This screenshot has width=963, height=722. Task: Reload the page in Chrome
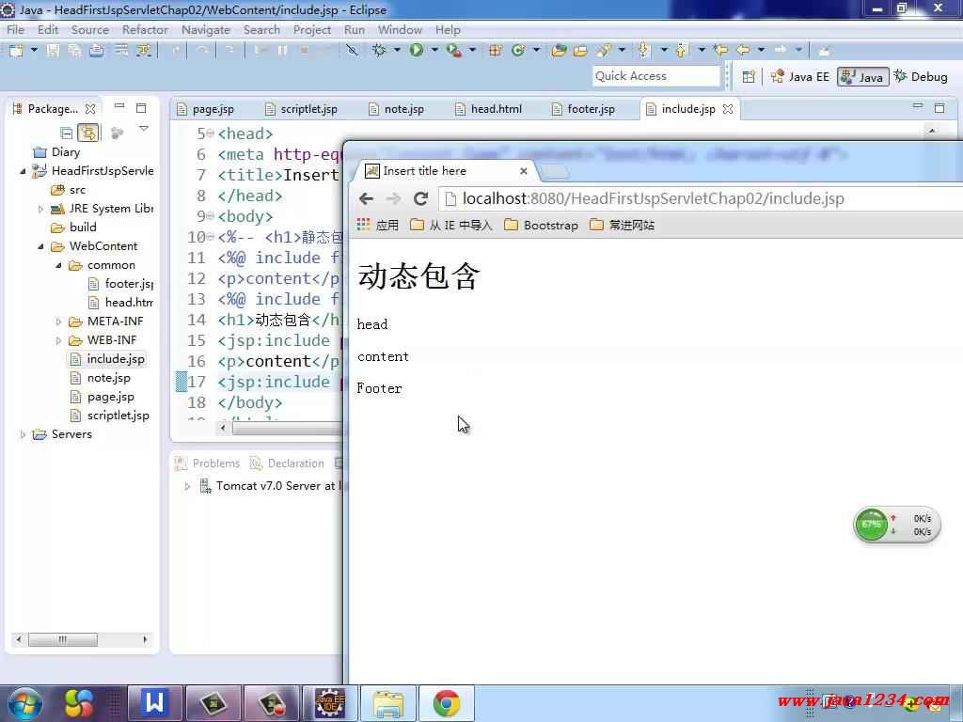[420, 198]
